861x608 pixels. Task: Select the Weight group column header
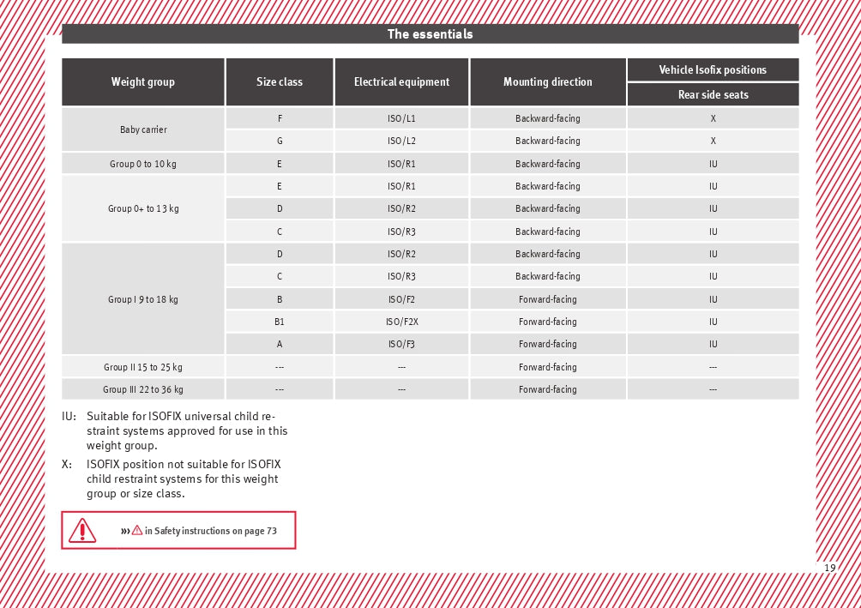pos(143,82)
